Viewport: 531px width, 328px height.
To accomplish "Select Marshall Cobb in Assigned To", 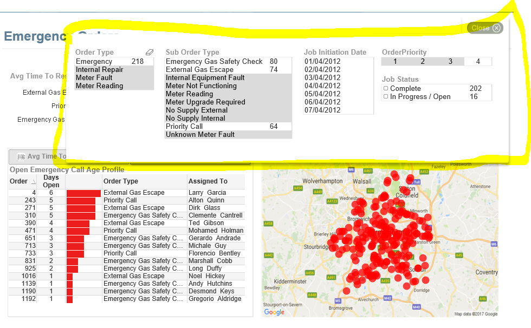I will [x=210, y=261].
